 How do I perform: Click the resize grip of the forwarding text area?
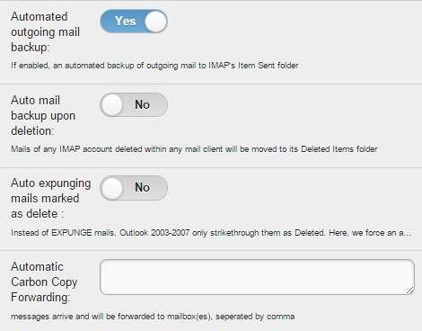click(x=409, y=290)
